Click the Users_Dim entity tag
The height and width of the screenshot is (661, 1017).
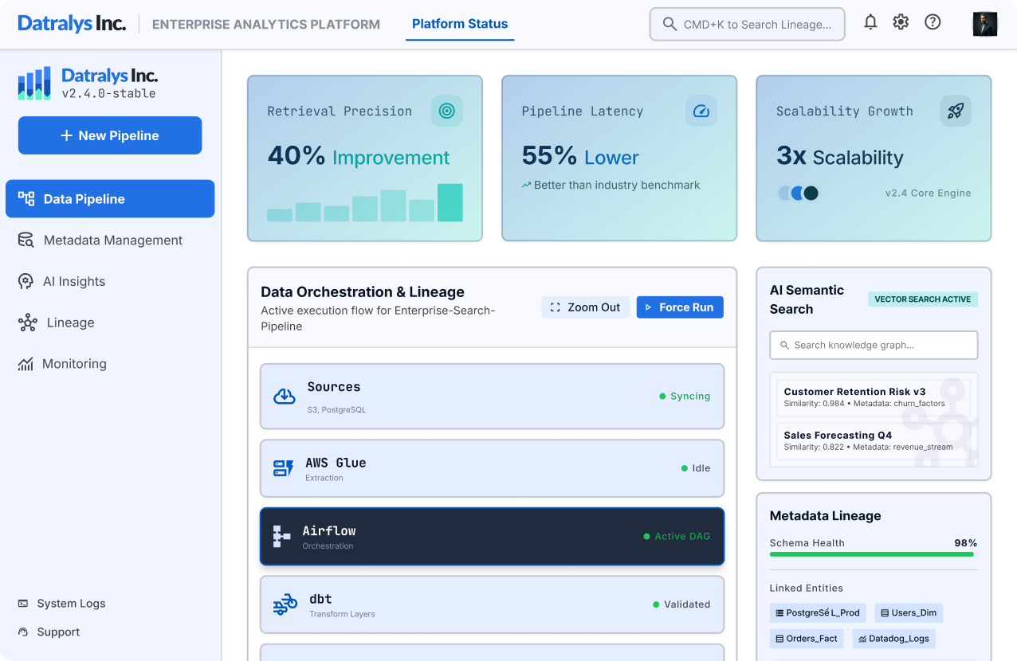[909, 612]
